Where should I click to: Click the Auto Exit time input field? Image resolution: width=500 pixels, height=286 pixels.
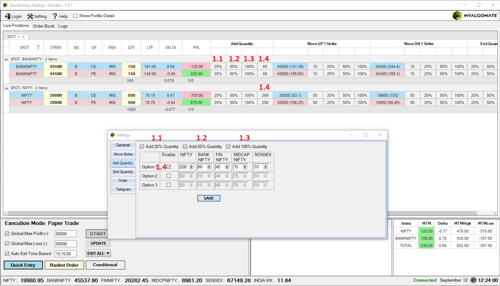tap(65, 253)
